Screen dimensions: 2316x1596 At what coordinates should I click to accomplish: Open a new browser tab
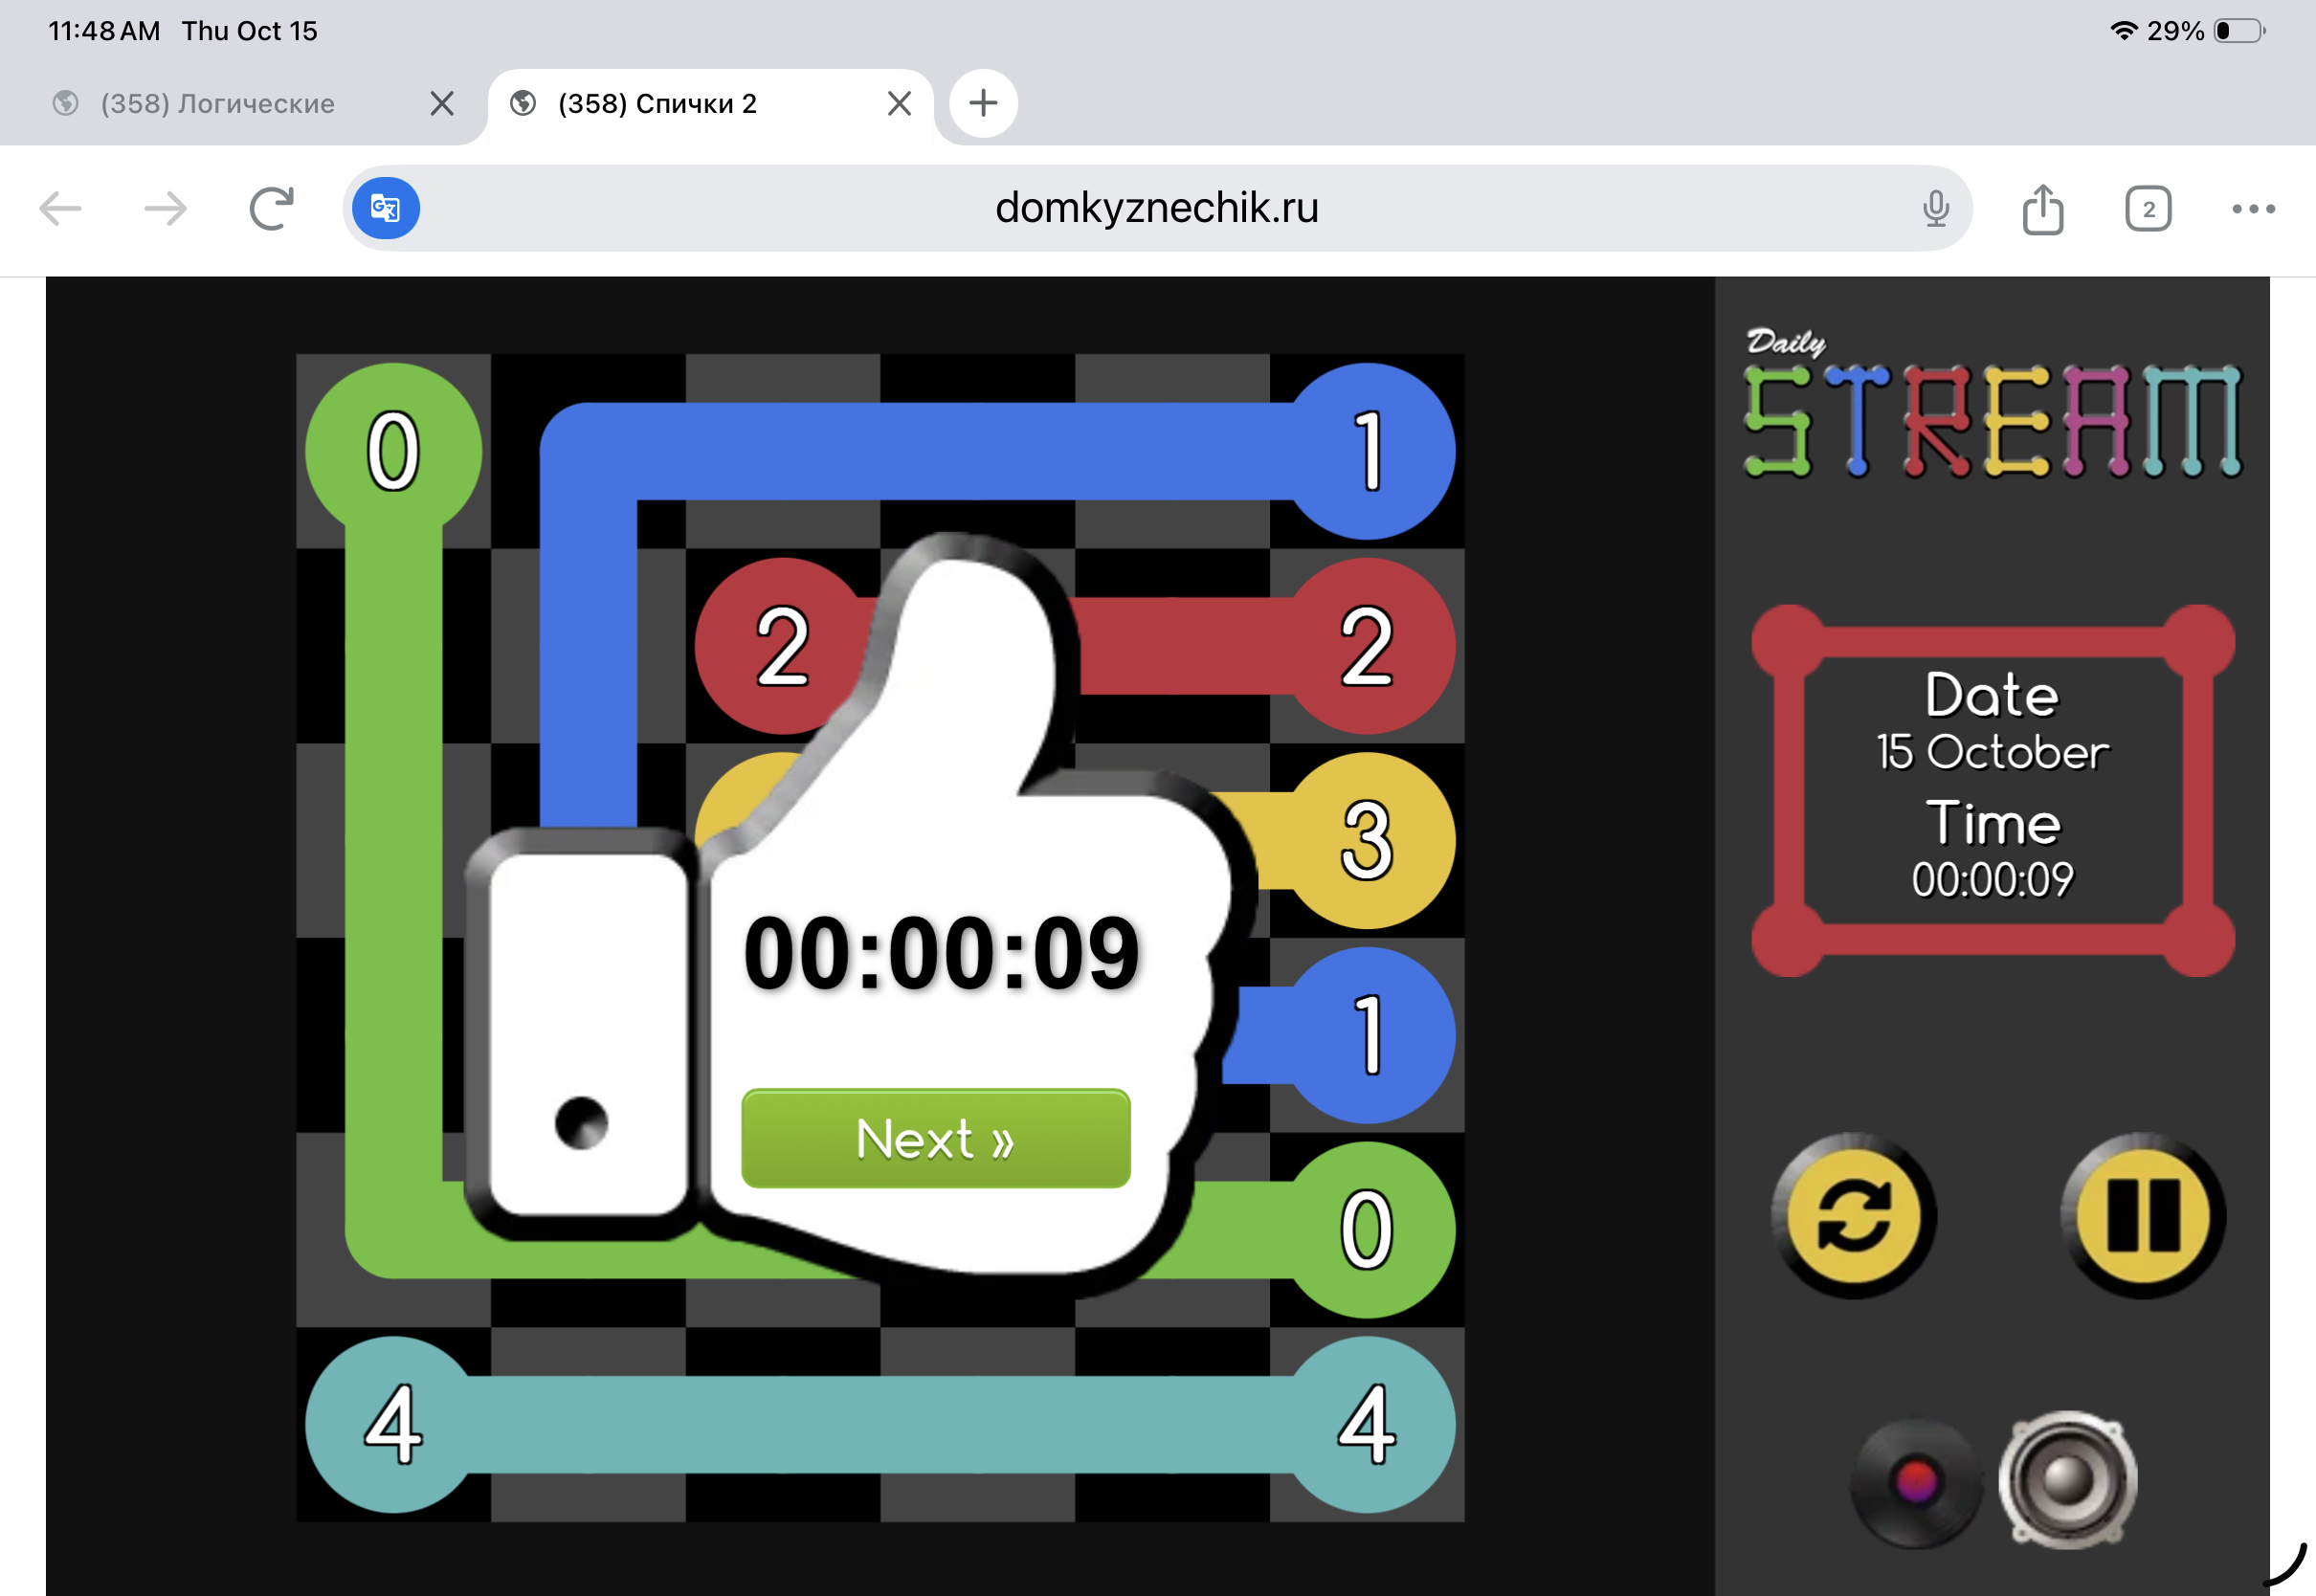coord(983,103)
